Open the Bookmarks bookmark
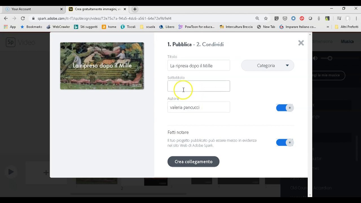 point(31,27)
